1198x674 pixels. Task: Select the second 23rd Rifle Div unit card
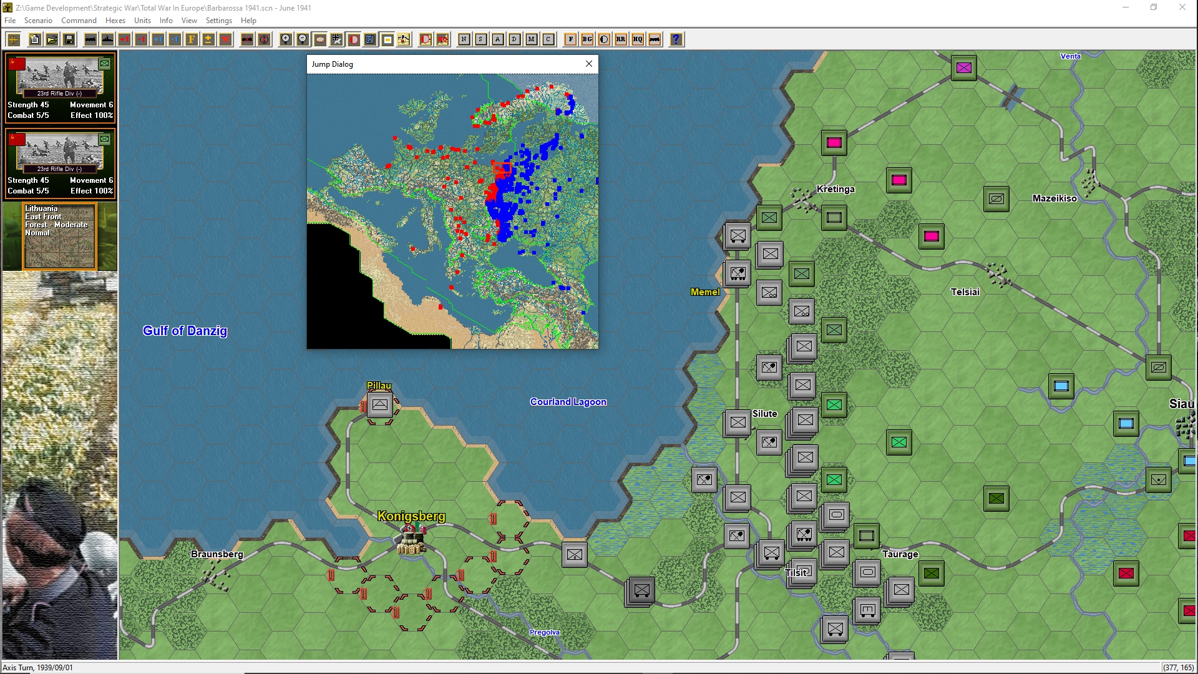(60, 164)
